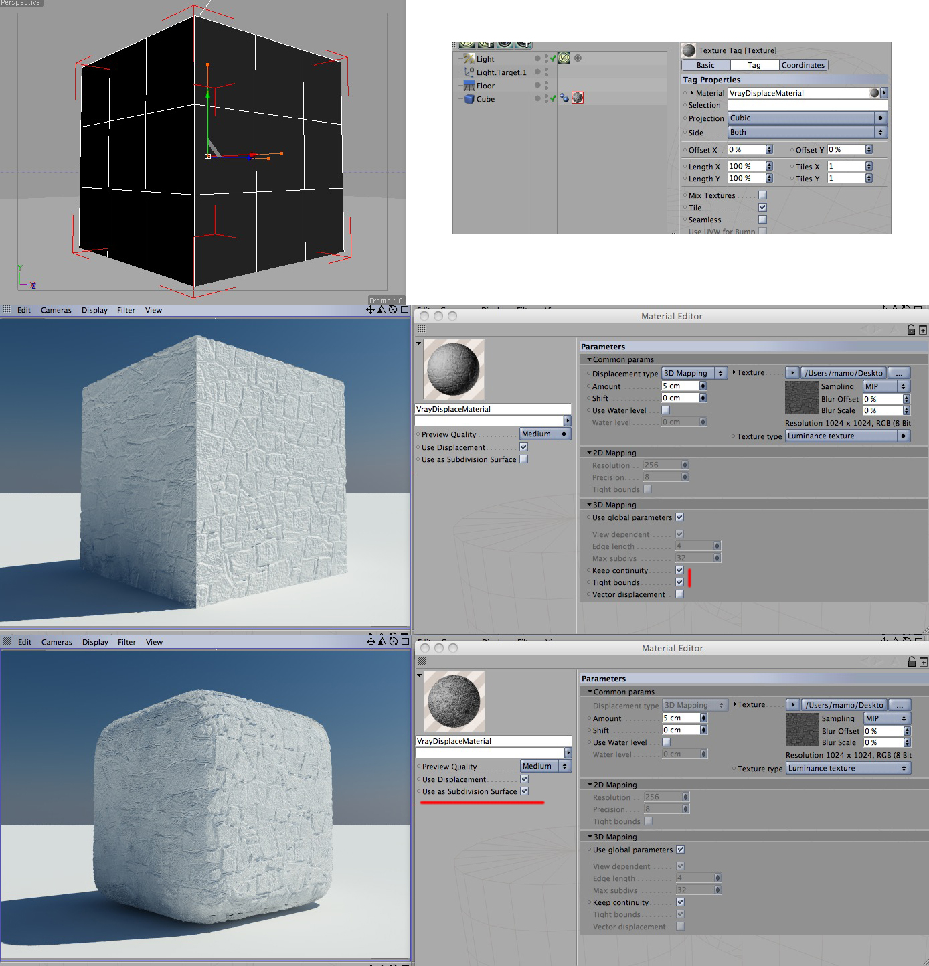Screen dimensions: 929x966
Task: Click the arrow button next to Material field
Action: [x=884, y=93]
